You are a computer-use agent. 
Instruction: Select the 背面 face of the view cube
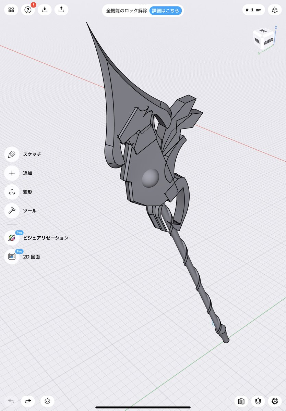[x=257, y=40]
